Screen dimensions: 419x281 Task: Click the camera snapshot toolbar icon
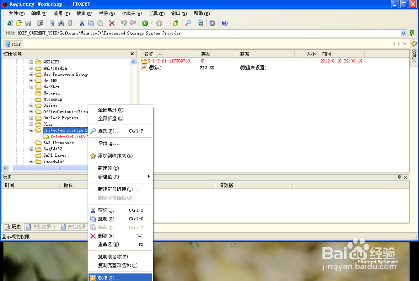40,23
